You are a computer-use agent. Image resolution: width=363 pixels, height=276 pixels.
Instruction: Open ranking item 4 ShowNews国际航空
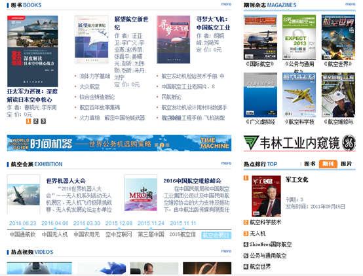(x=271, y=245)
